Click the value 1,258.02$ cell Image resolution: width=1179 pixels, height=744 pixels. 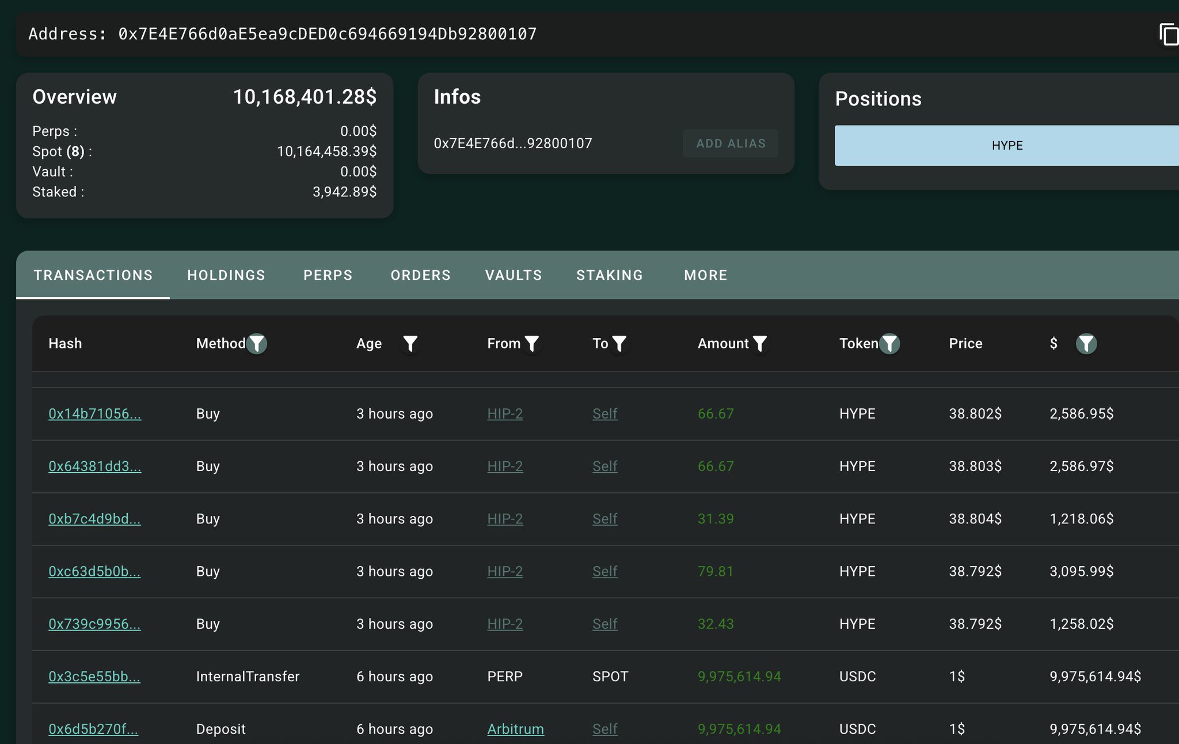point(1082,624)
